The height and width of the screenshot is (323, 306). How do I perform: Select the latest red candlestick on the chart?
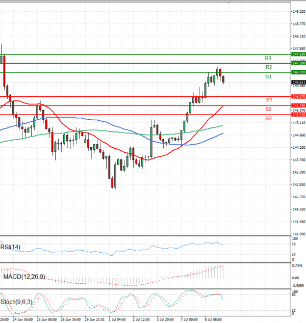pyautogui.click(x=223, y=79)
